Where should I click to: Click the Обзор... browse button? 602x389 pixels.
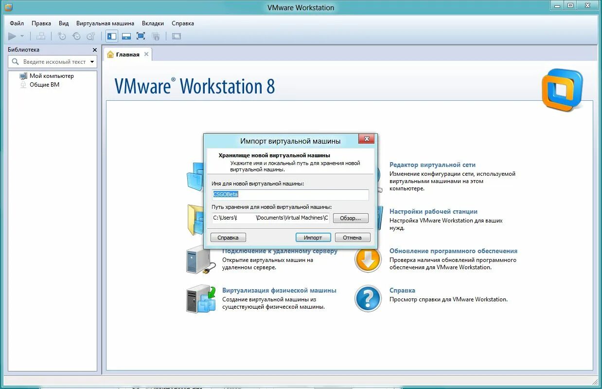pos(351,218)
